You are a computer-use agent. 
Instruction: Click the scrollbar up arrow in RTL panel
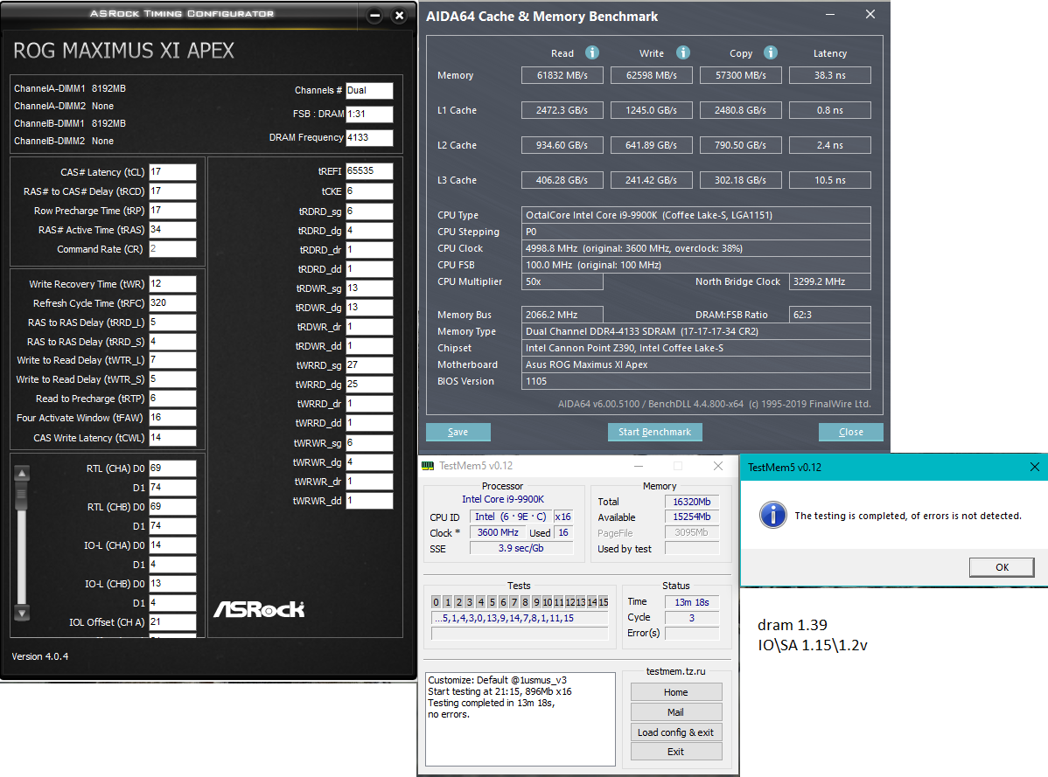pos(22,473)
